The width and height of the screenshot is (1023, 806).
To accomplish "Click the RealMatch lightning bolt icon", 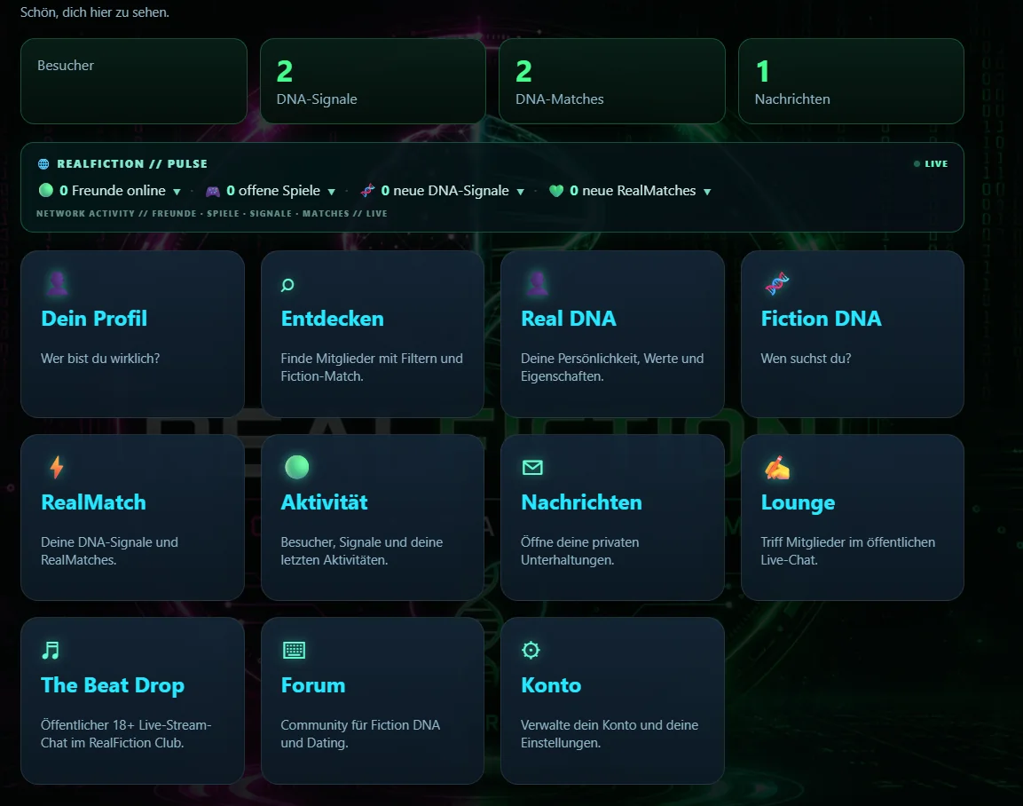I will click(x=57, y=467).
